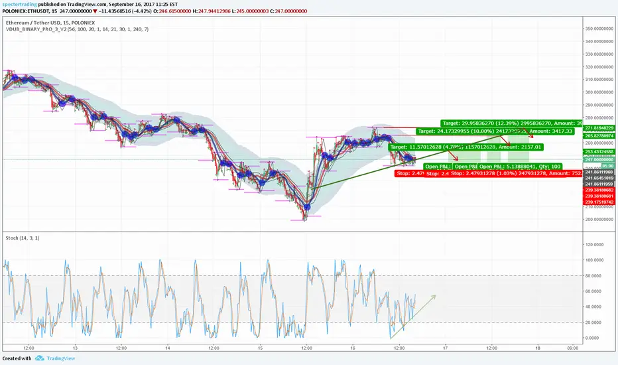The image size is (618, 365).
Task: Click the 40.0000 stochastic axis label
Action: [594, 307]
